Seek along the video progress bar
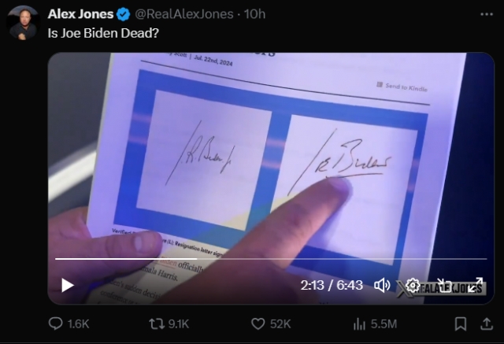The width and height of the screenshot is (504, 344). [x=271, y=258]
